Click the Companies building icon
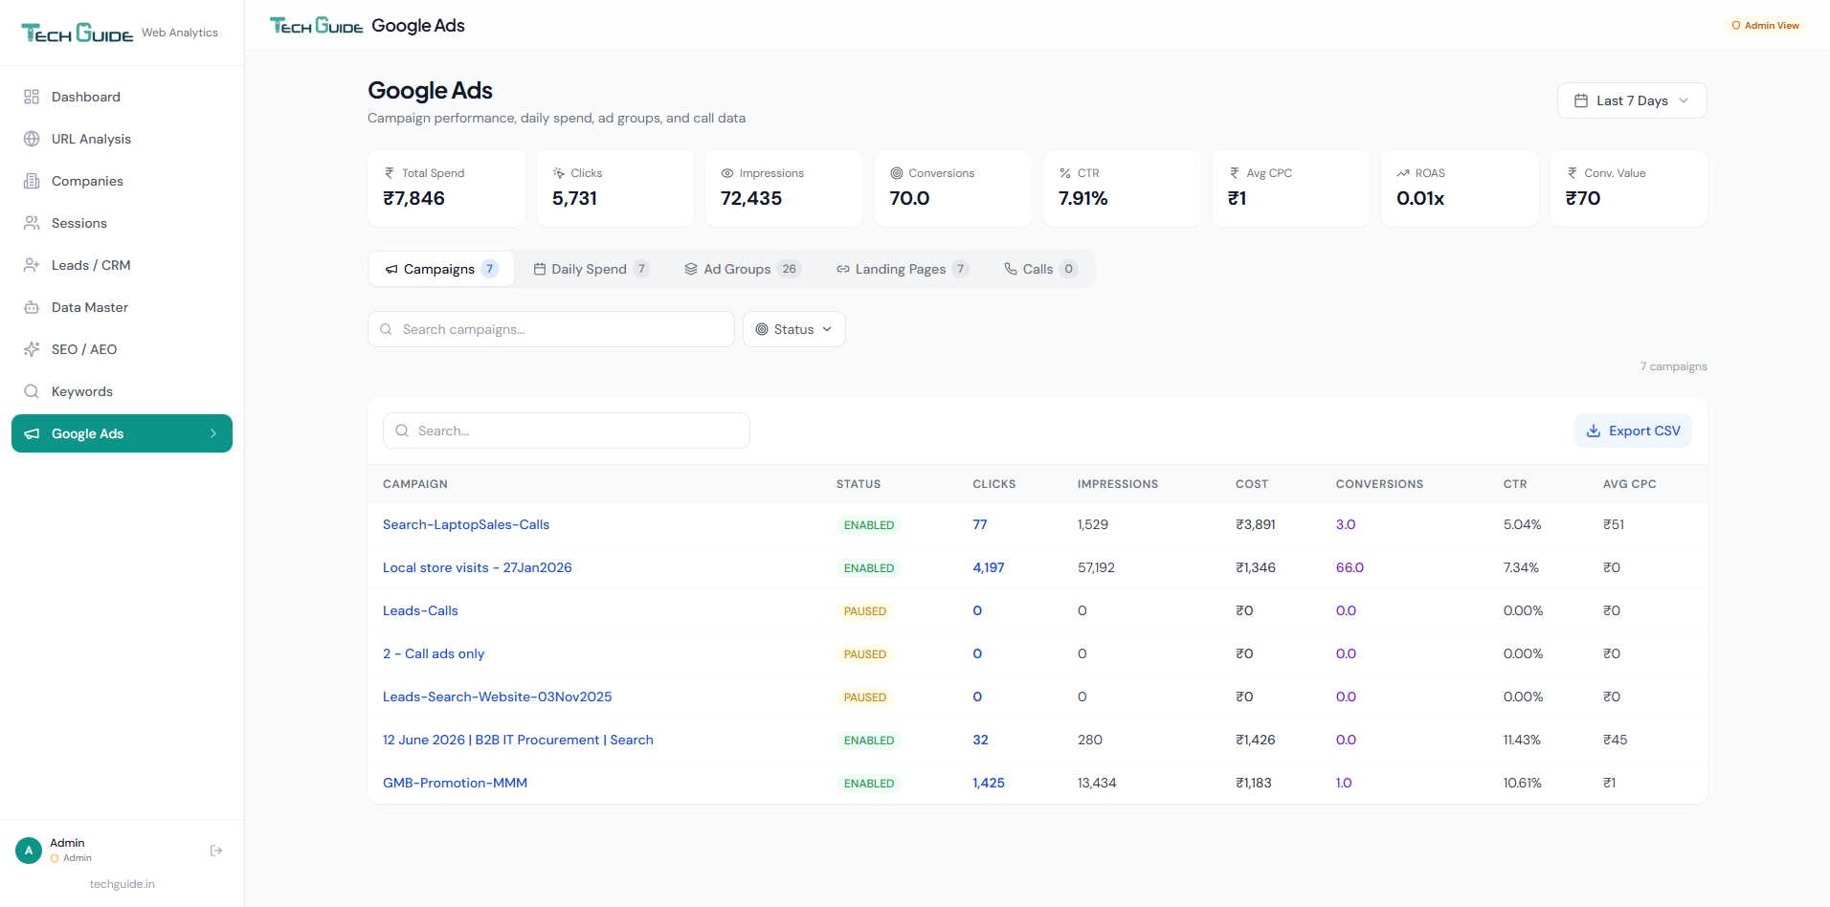 [x=32, y=181]
